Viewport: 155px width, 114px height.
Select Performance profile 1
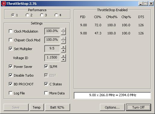(x=13, y=15)
